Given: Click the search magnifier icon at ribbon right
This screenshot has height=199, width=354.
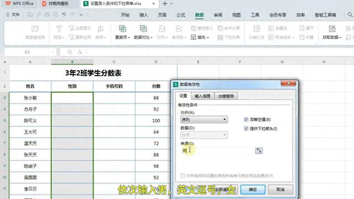Looking at the screenshot, I should tap(350, 15).
